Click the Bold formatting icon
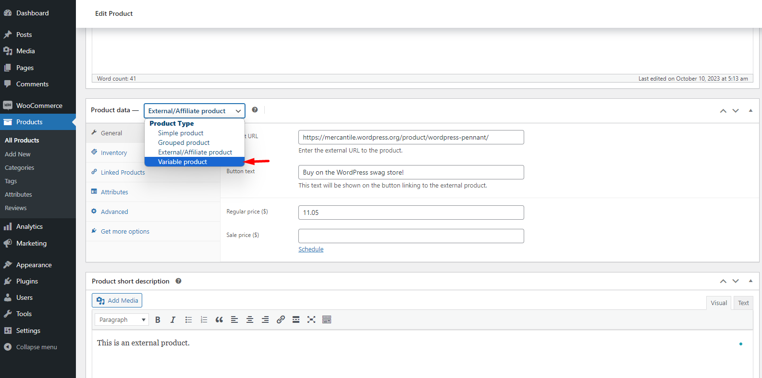This screenshot has width=762, height=378. (x=158, y=320)
